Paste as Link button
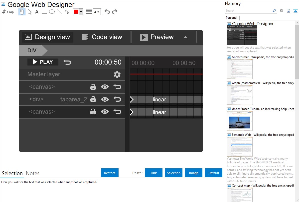Viewport: 299px width, 202px height. pyautogui.click(x=154, y=173)
